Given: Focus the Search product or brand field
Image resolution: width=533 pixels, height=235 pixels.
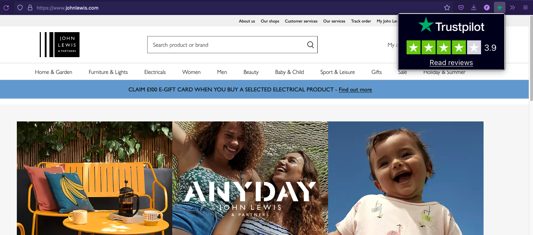Looking at the screenshot, I should pos(232,45).
